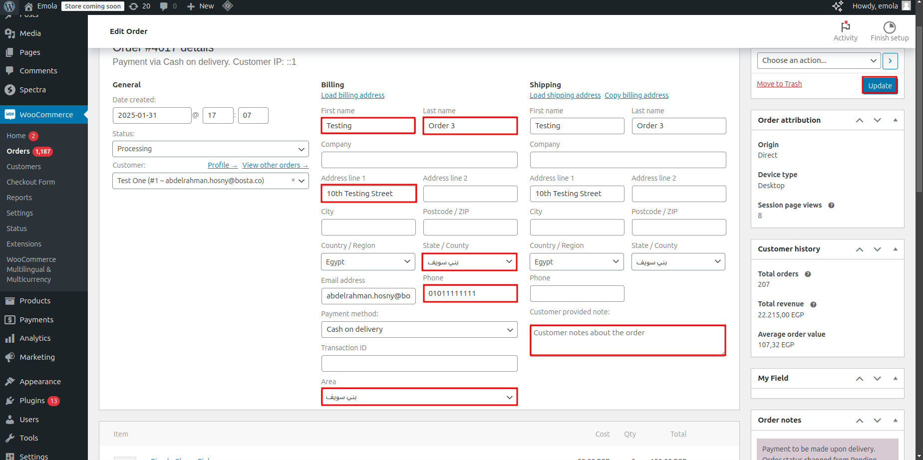Open the Marketing megaphone icon
Viewport: 923px width, 460px height.
coord(9,357)
